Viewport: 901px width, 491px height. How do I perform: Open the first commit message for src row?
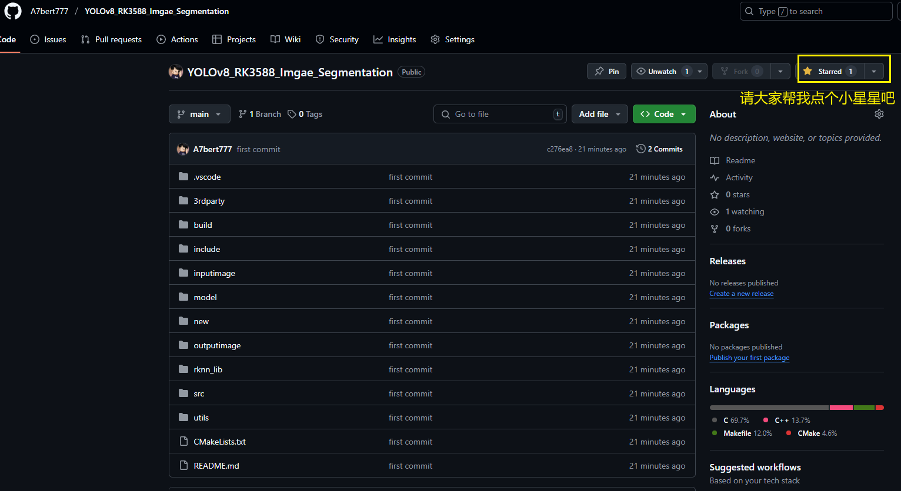411,394
